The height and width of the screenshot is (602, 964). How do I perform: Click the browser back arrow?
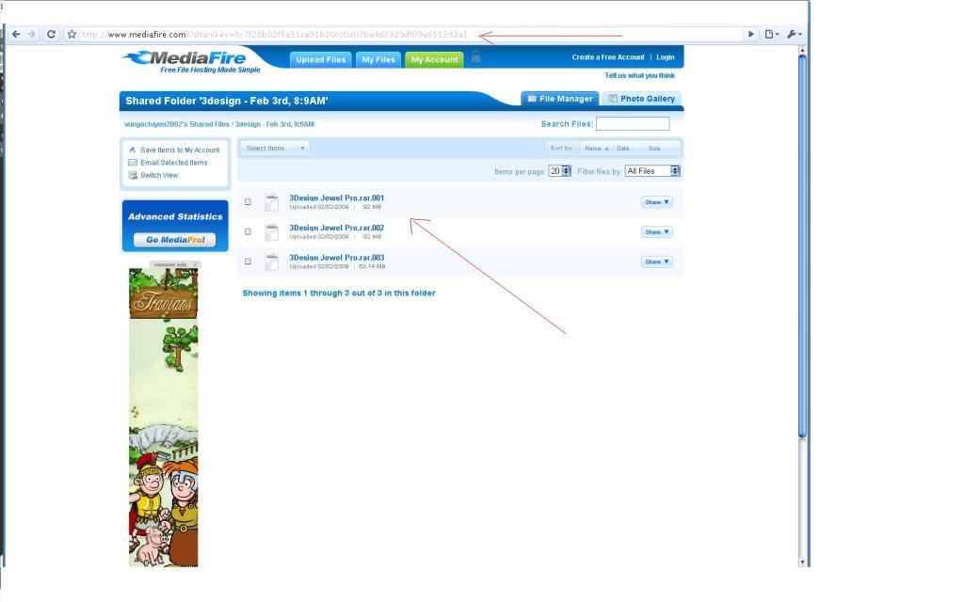click(x=16, y=35)
